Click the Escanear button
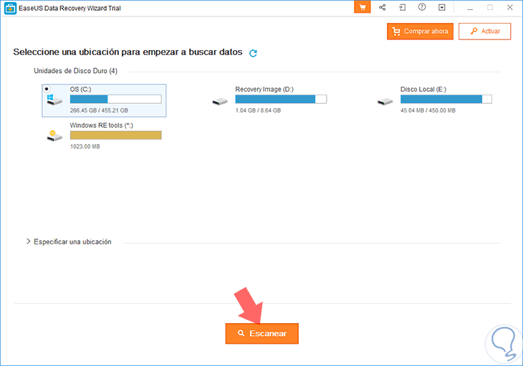The image size is (523, 366). [261, 333]
